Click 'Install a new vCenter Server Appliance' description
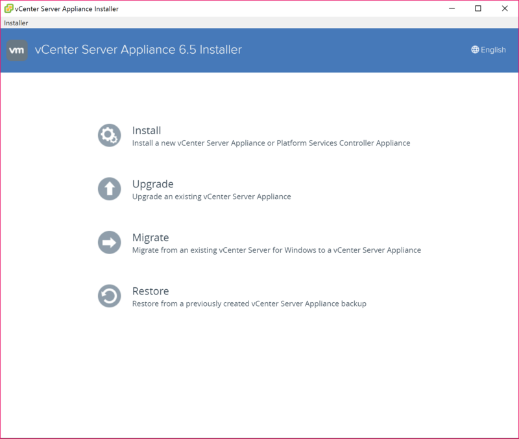Viewport: 519px width, 439px height. (x=271, y=143)
